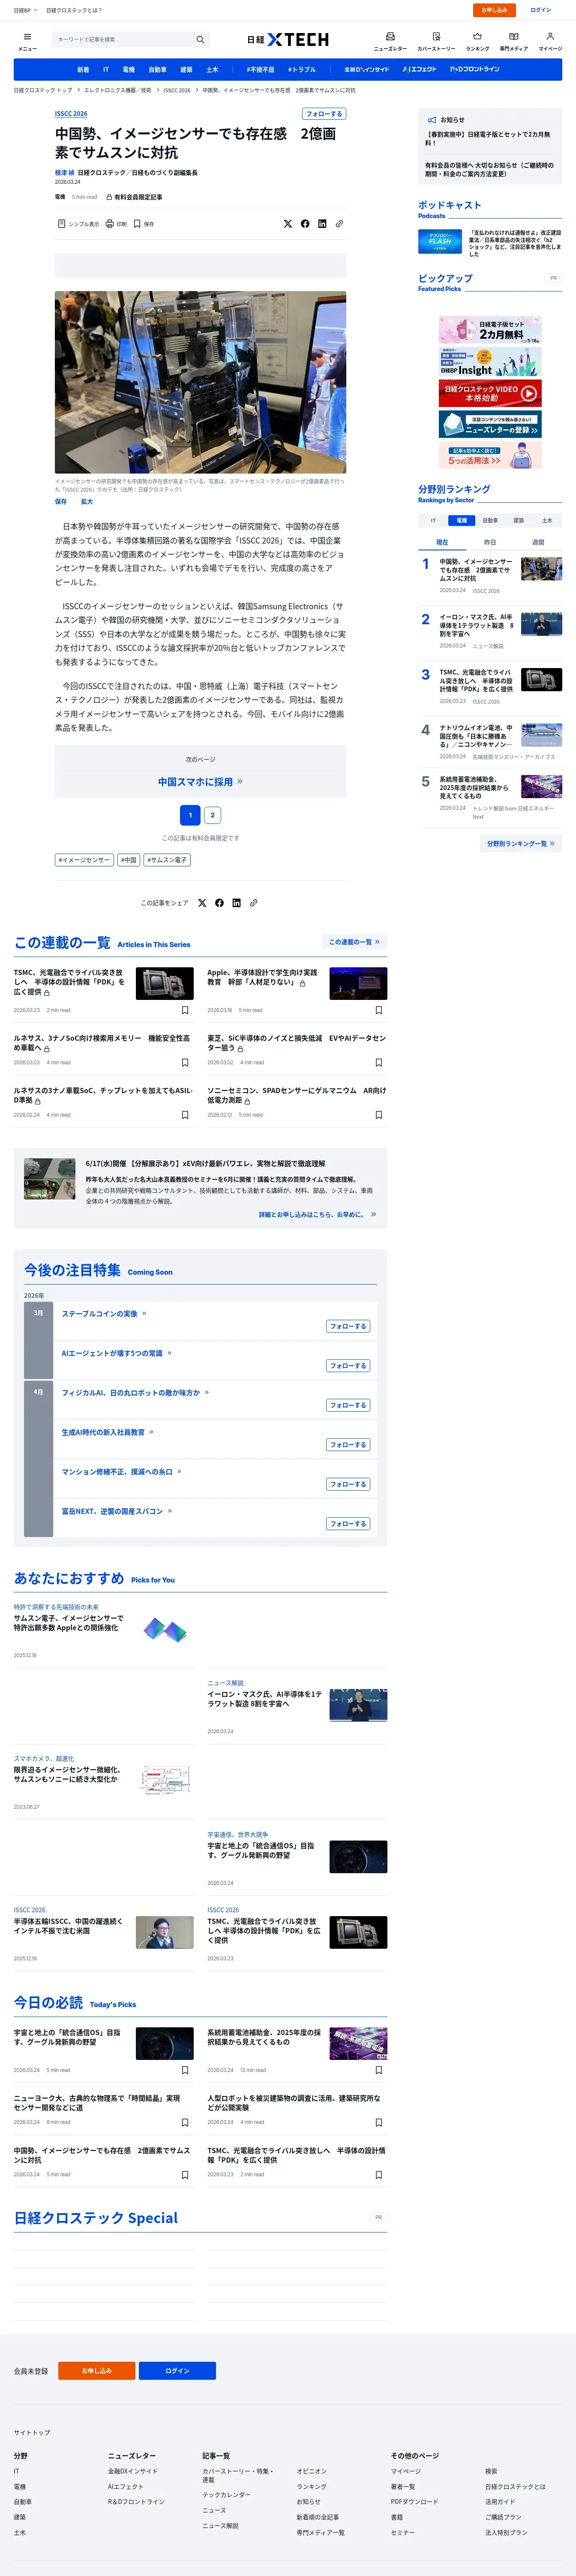Viewport: 576px width, 2576px height.
Task: Click the 日経XTECH logo
Action: [x=288, y=39]
